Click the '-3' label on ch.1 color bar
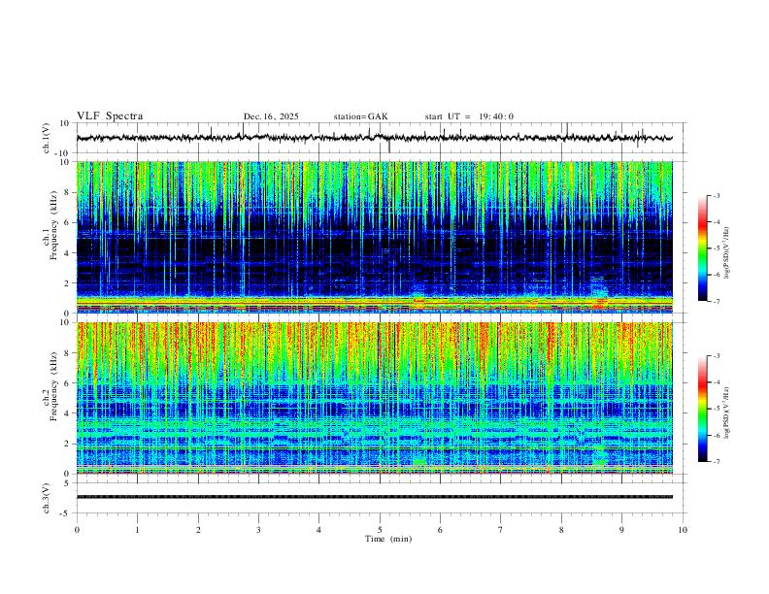 pos(716,195)
